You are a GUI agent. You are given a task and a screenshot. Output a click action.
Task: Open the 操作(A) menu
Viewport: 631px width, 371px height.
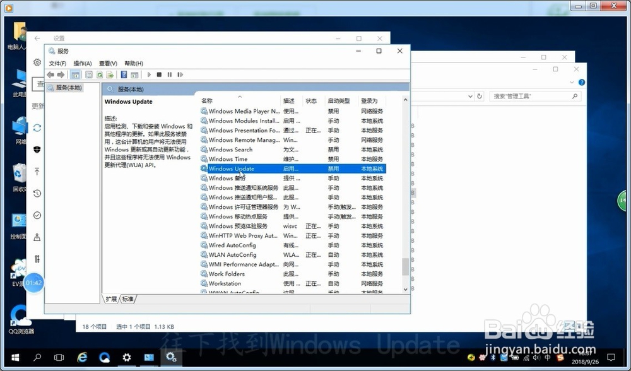click(83, 64)
